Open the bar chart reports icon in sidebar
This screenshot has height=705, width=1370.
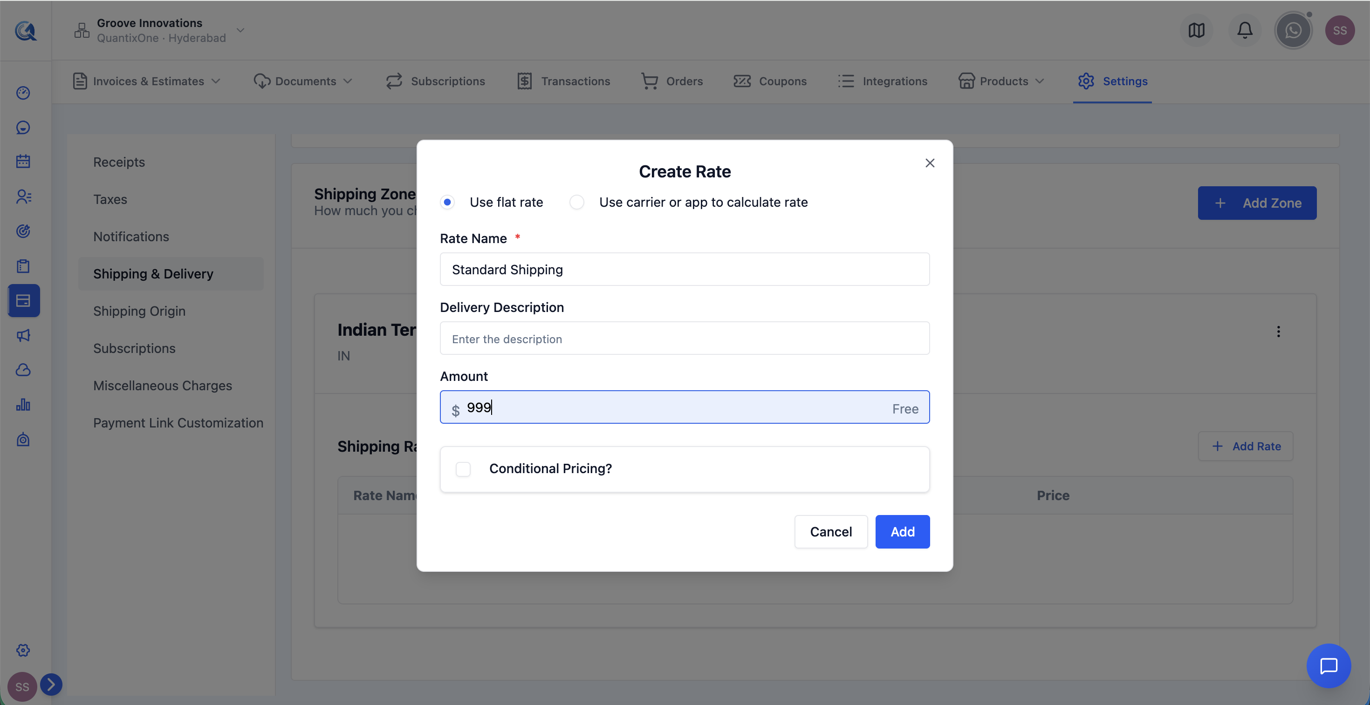point(23,405)
